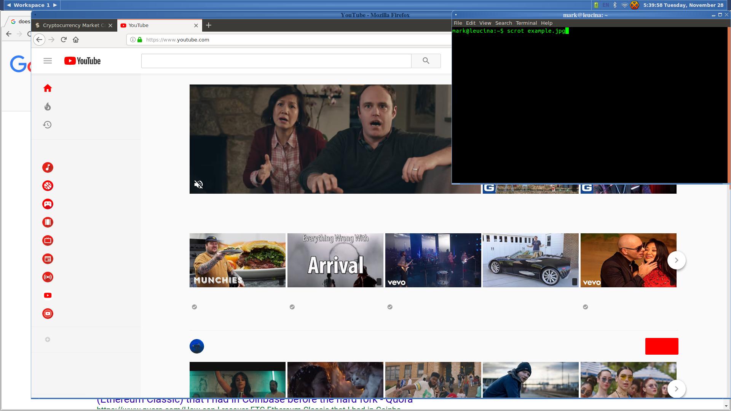Open the vevo concert stage thumbnail
Screen dimensions: 731x411
433,260
